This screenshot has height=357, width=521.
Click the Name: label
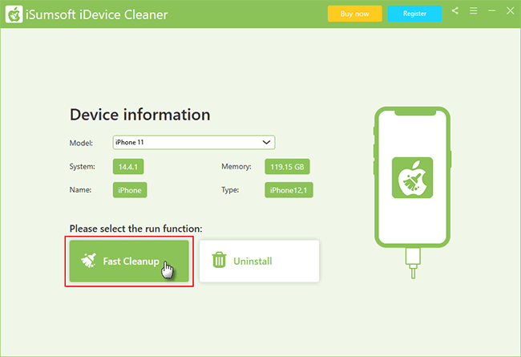(80, 189)
